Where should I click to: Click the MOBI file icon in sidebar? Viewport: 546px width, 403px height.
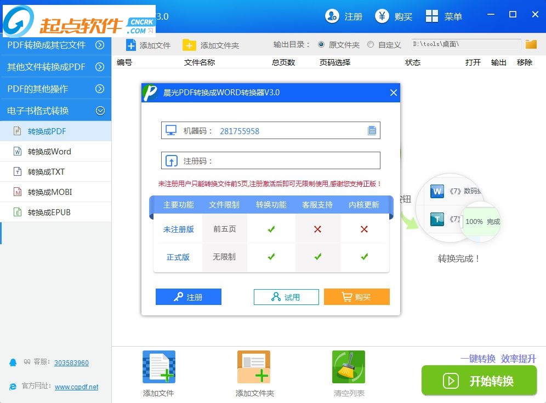[18, 192]
